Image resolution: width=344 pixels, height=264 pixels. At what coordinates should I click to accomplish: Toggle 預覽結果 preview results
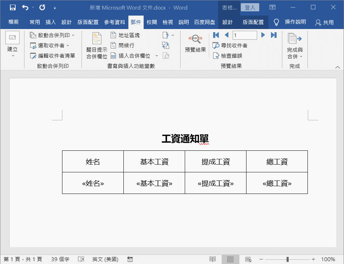click(195, 43)
